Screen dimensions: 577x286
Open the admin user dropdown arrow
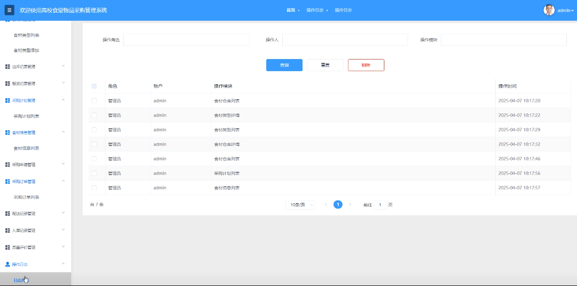(572, 11)
